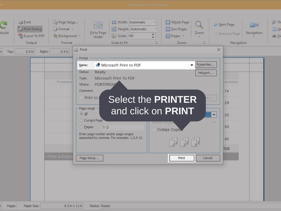This screenshot has width=281, height=211.
Task: Open the Width Automatic combo box
Action: tap(143, 22)
